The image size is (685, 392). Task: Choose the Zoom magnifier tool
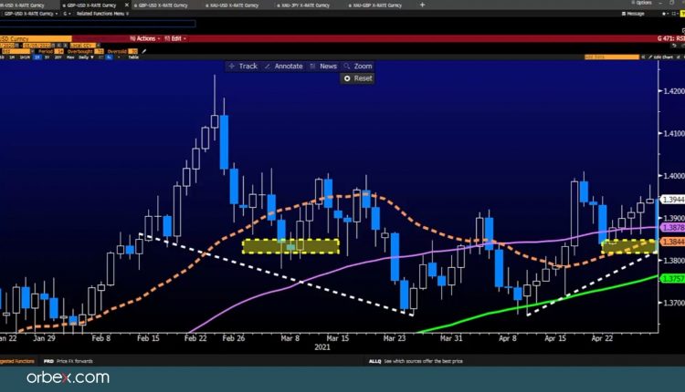tap(358, 67)
